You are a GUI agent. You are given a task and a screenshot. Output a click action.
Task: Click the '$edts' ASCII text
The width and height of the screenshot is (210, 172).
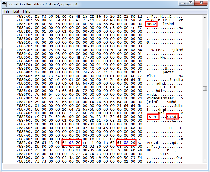pyautogui.click(x=168, y=72)
